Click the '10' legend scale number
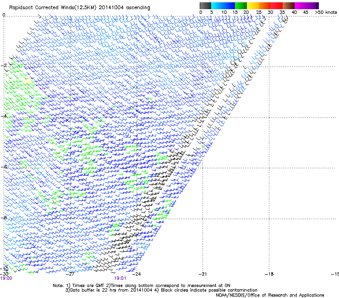 point(224,12)
